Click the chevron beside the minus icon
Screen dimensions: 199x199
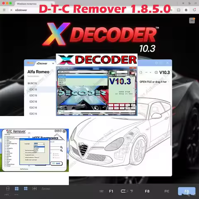tap(150, 72)
